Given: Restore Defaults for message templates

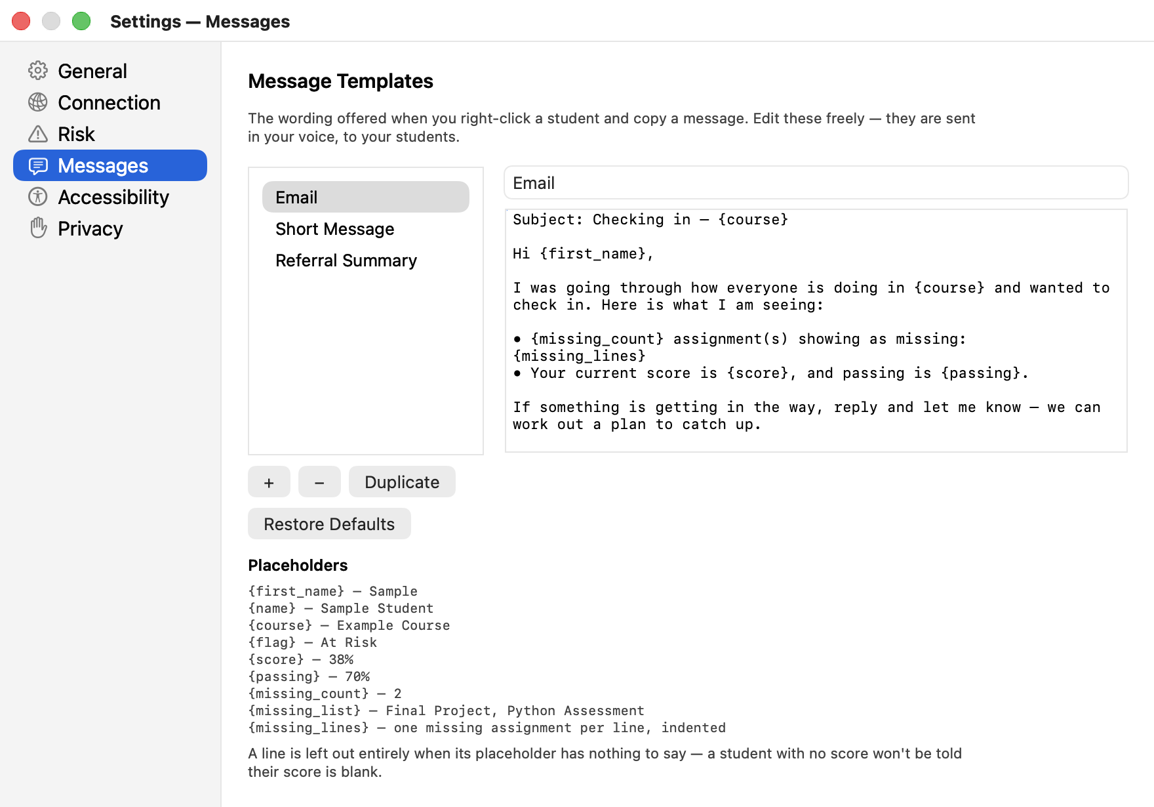Looking at the screenshot, I should (x=329, y=524).
